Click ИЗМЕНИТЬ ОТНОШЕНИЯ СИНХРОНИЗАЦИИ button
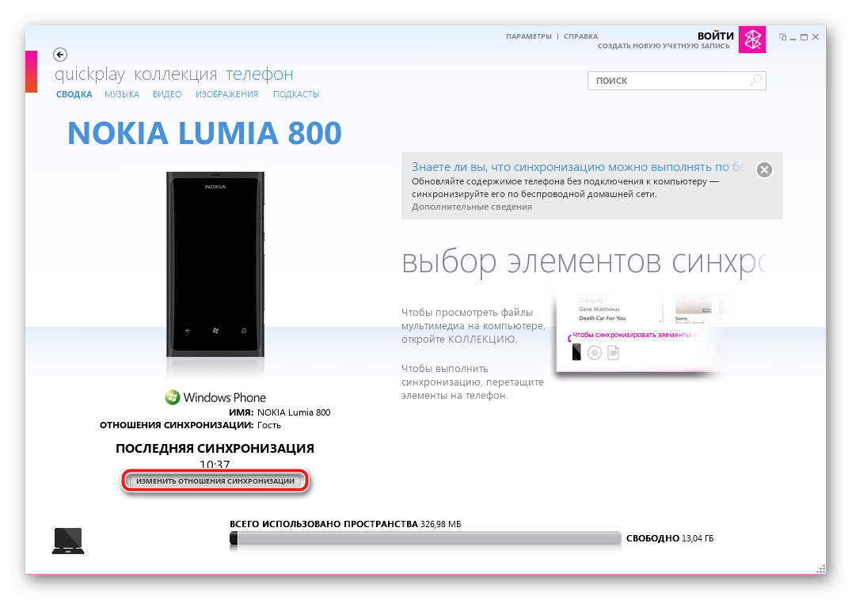This screenshot has height=600, width=852. (x=215, y=481)
